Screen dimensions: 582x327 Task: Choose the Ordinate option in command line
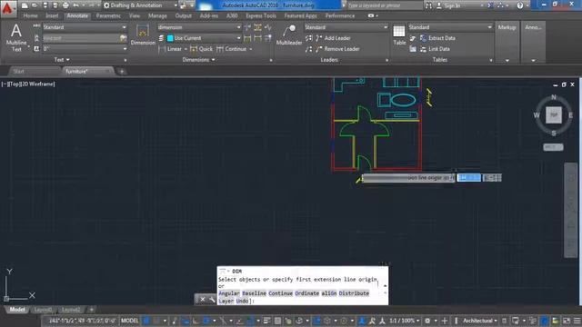307,293
